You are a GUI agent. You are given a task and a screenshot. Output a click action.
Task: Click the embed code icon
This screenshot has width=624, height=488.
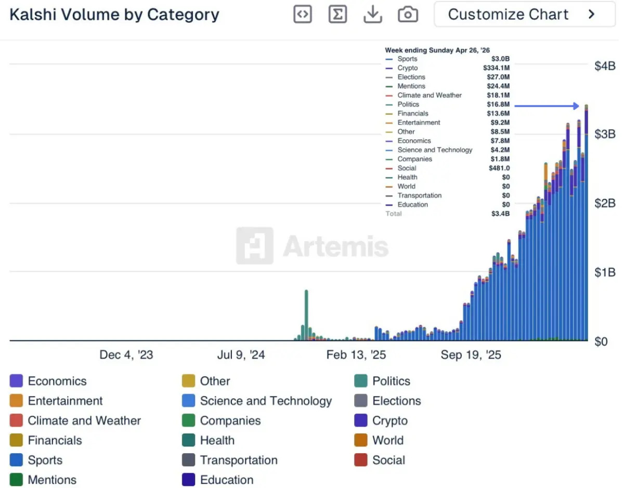[303, 15]
